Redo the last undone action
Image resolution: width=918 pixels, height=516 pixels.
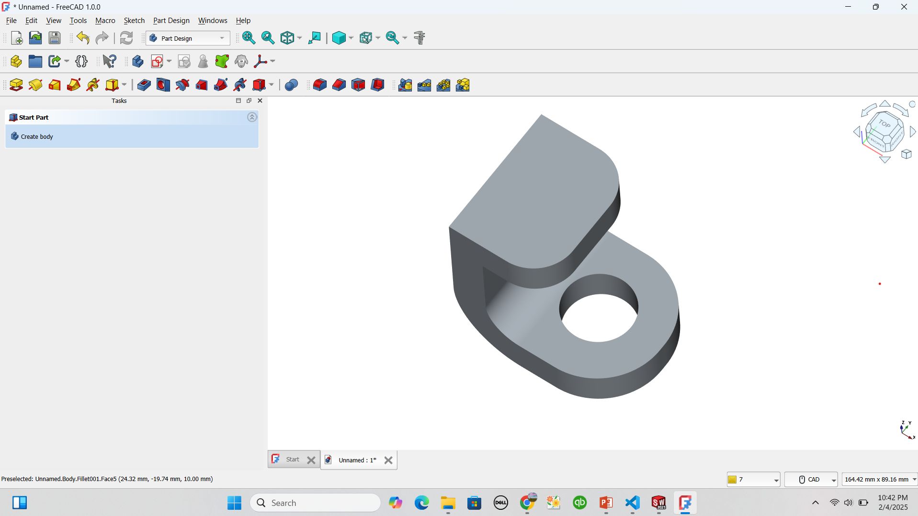pos(102,38)
